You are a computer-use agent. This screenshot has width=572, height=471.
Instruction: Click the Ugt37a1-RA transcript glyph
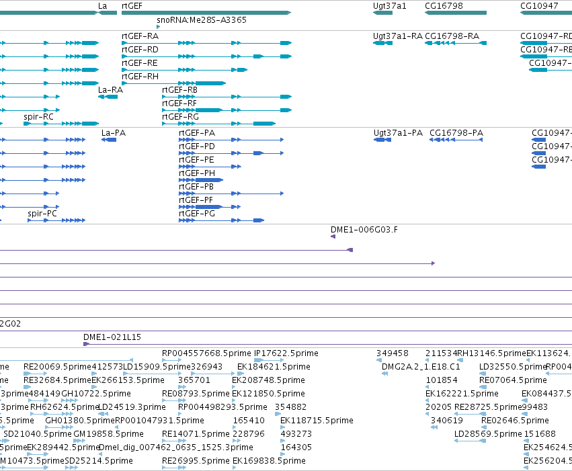click(382, 43)
